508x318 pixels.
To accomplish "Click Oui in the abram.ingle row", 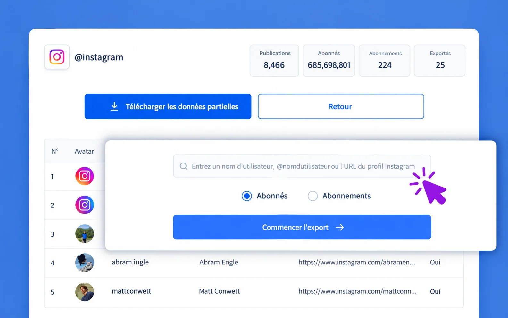I will 435,262.
